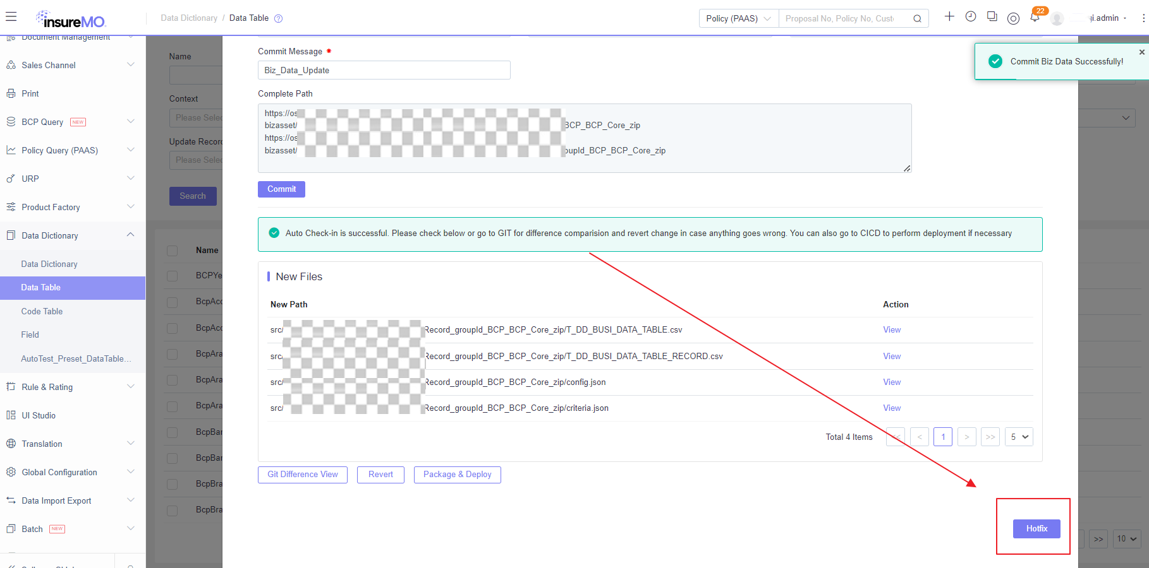The width and height of the screenshot is (1149, 568).
Task: Open the items-per-page dropdown showing 5
Action: 1019,437
